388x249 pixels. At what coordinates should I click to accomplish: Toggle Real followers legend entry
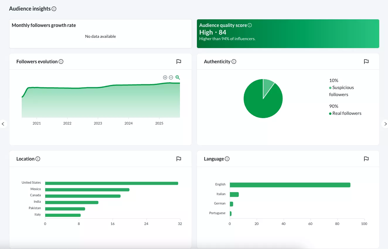point(345,113)
